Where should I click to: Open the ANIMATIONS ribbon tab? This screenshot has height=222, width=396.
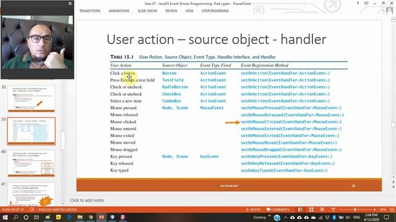tap(119, 11)
